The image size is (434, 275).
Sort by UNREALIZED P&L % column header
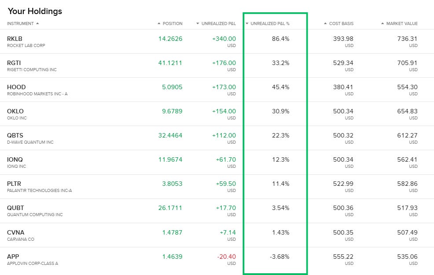pyautogui.click(x=270, y=23)
